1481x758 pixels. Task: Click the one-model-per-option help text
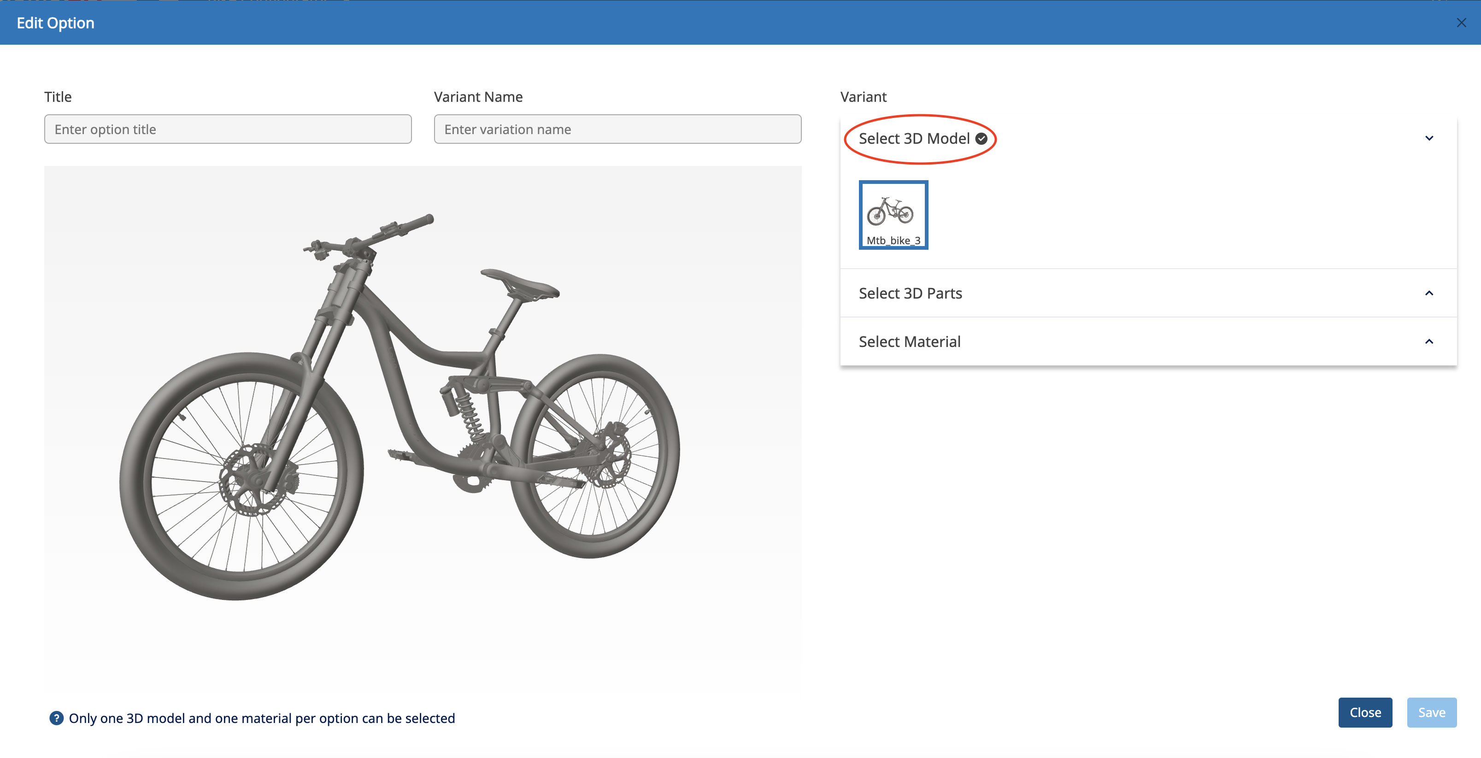click(262, 718)
